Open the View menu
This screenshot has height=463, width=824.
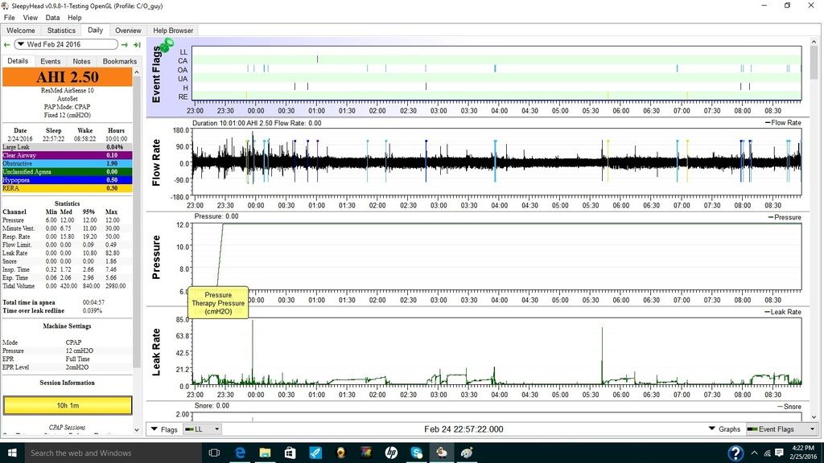[x=30, y=18]
